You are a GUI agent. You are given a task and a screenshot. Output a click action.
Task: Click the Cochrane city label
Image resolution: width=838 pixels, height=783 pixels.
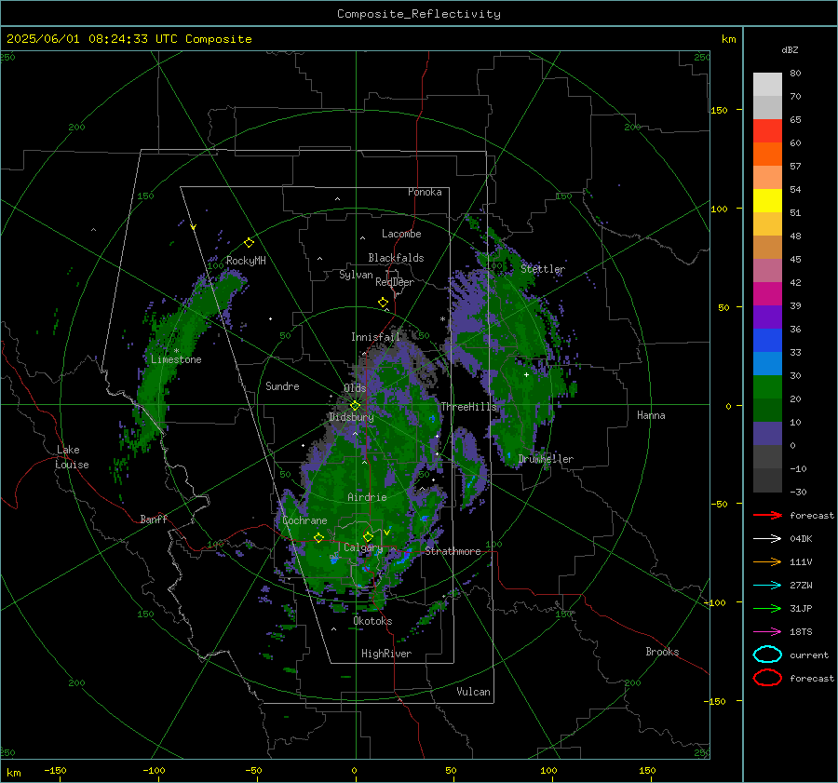[x=304, y=520]
